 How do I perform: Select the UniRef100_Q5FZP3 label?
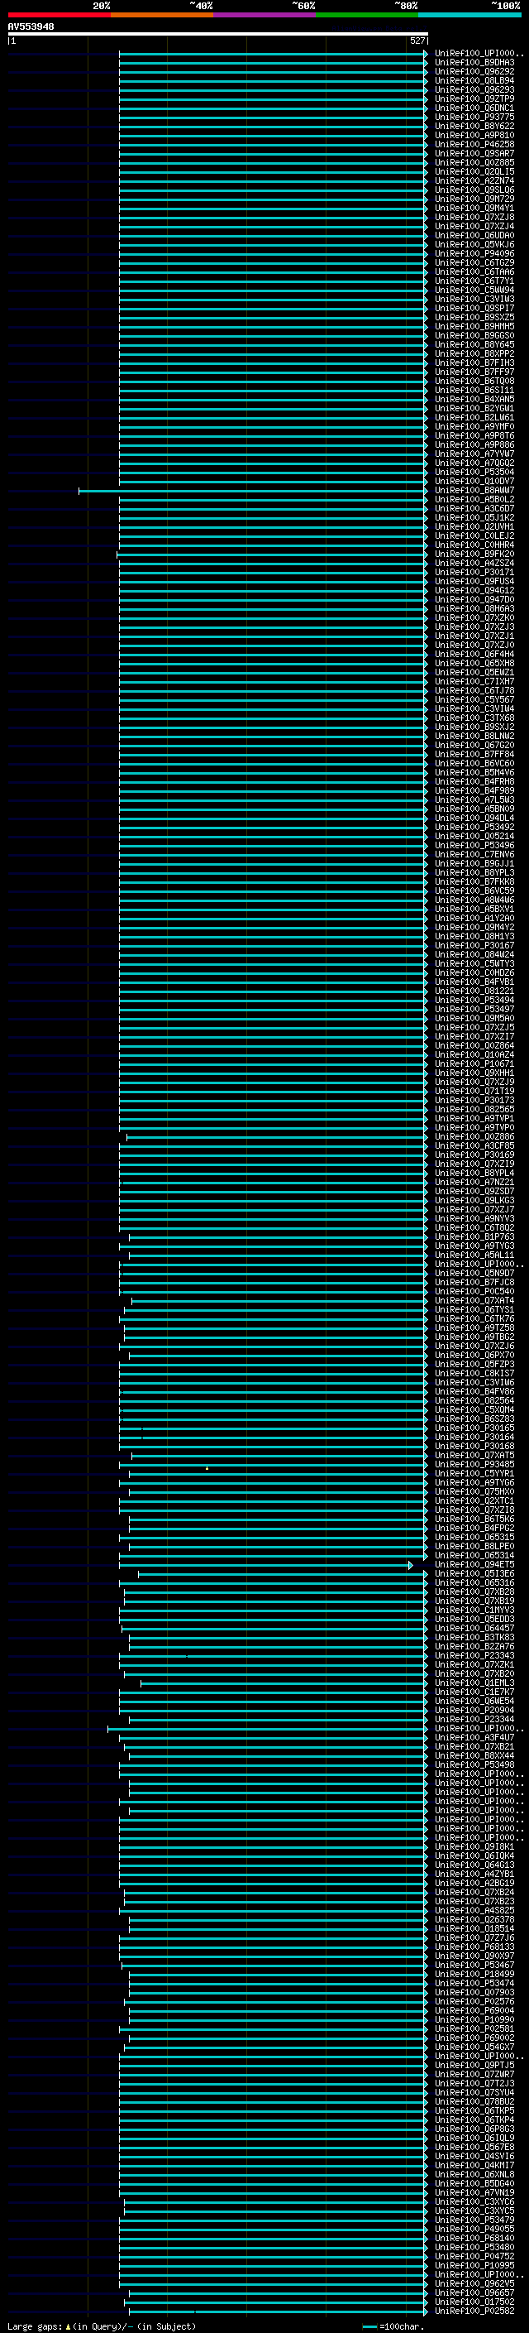click(474, 1365)
